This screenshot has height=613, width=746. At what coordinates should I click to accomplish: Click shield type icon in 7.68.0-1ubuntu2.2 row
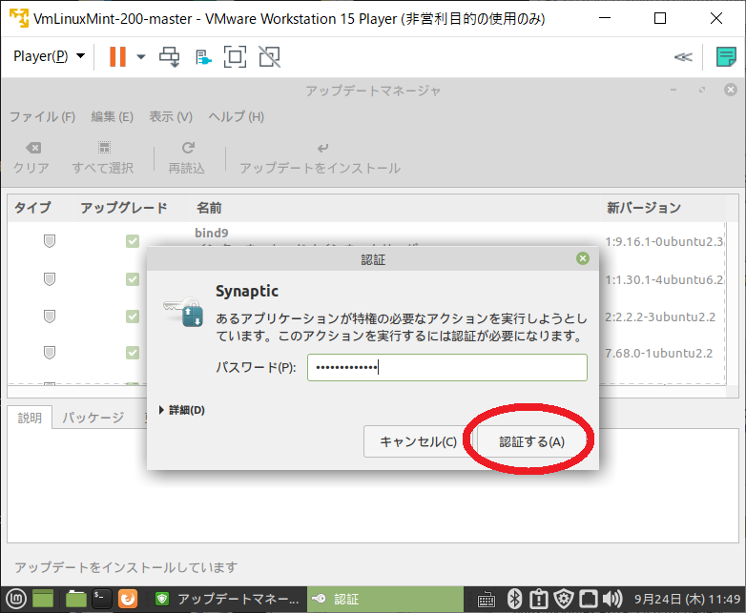(x=50, y=353)
